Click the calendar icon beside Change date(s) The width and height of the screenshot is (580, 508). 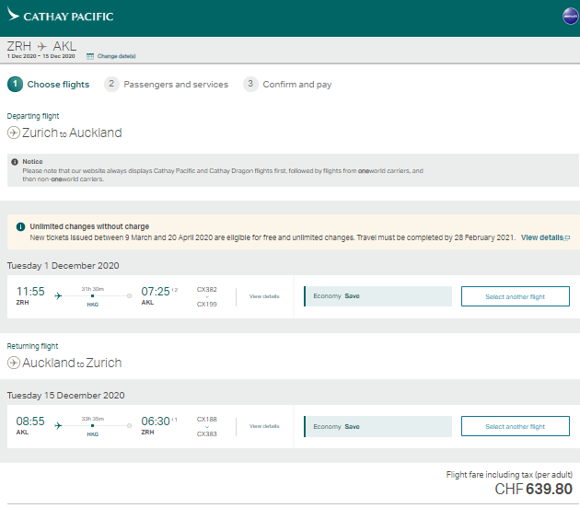point(90,56)
